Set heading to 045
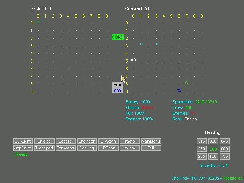 225,141
